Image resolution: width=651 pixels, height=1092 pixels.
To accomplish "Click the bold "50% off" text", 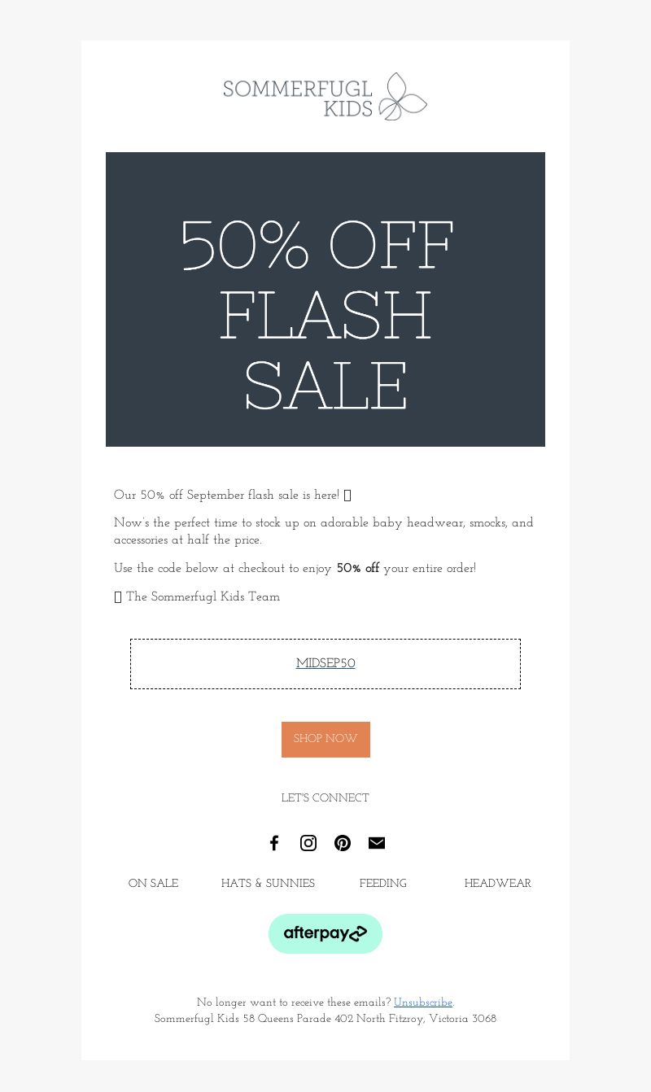I will point(358,569).
